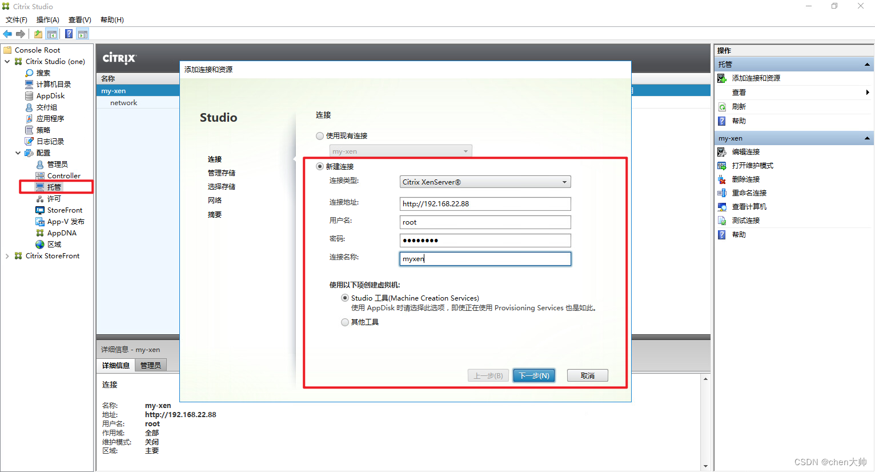Click the 下一步(N) button

[534, 376]
